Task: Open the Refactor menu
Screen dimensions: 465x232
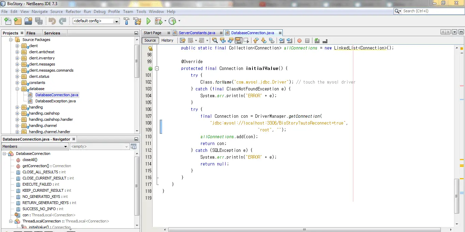Action: coord(73,11)
